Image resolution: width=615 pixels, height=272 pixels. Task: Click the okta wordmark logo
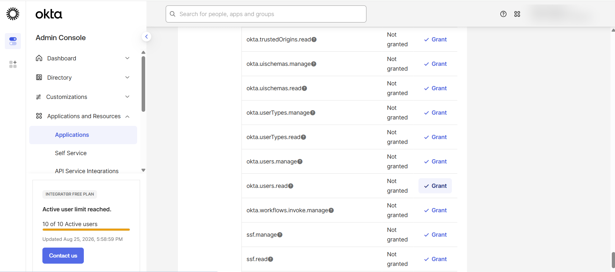click(x=49, y=14)
